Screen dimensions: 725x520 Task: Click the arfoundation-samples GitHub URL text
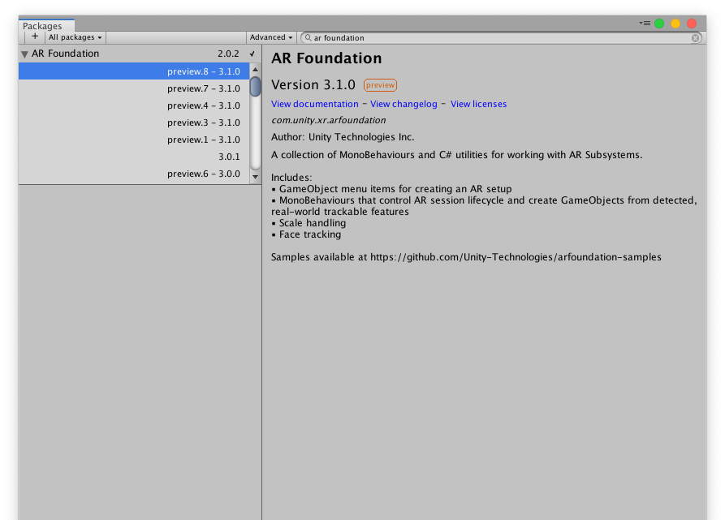pyautogui.click(x=516, y=257)
